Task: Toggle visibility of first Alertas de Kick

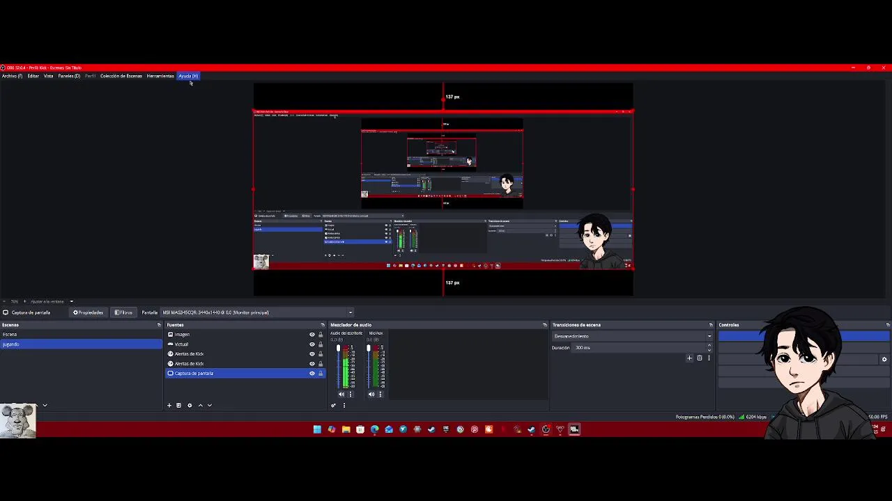Action: (312, 354)
